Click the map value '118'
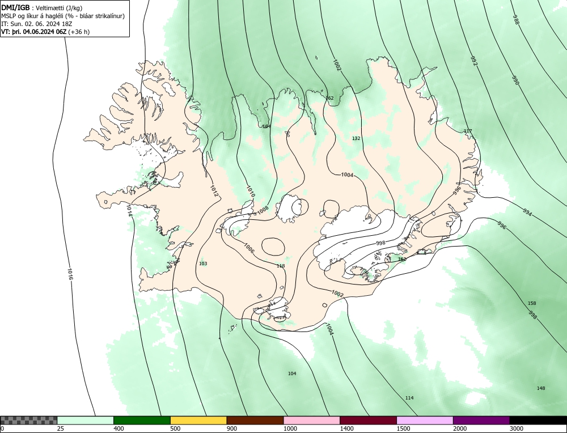The width and height of the screenshot is (567, 433). (x=281, y=266)
